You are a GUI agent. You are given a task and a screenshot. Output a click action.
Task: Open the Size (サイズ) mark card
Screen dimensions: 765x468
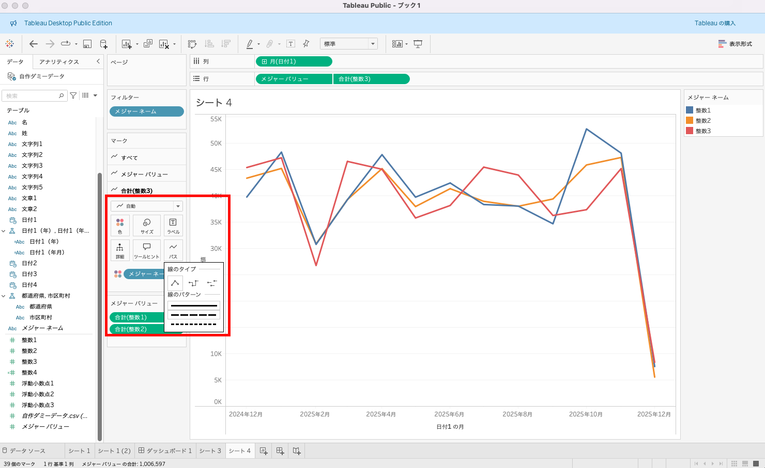coord(147,225)
